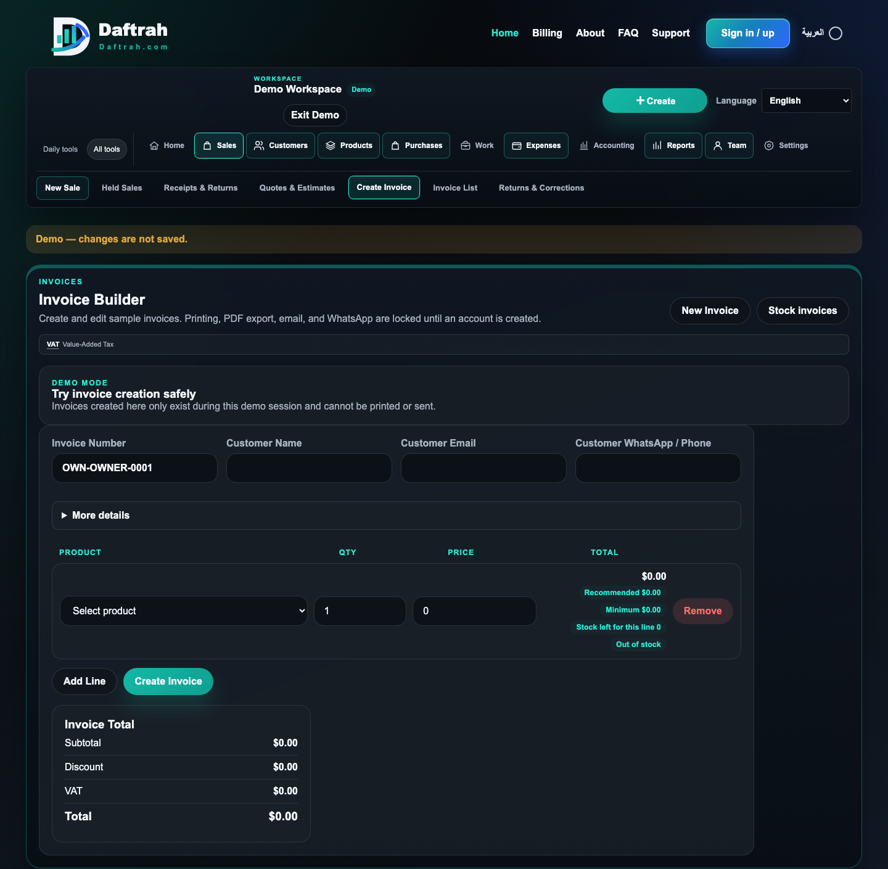Click the quantity field showing 1
Viewport: 888px width, 869px height.
360,611
